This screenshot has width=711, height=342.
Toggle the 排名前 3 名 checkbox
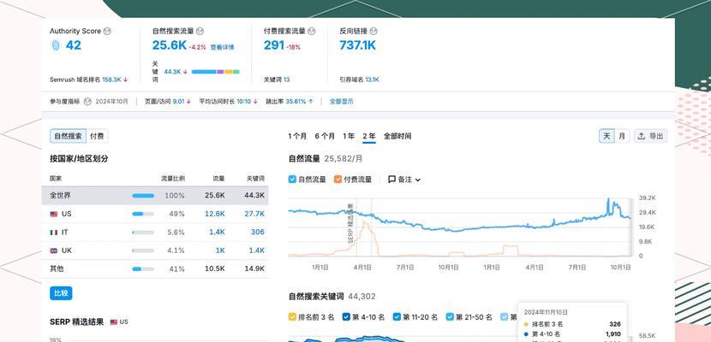coord(292,317)
